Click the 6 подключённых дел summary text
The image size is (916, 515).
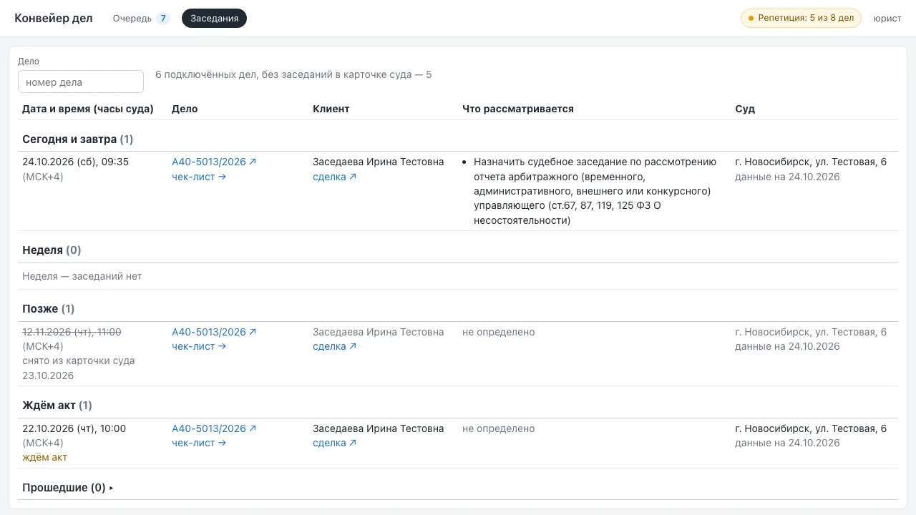click(x=293, y=74)
